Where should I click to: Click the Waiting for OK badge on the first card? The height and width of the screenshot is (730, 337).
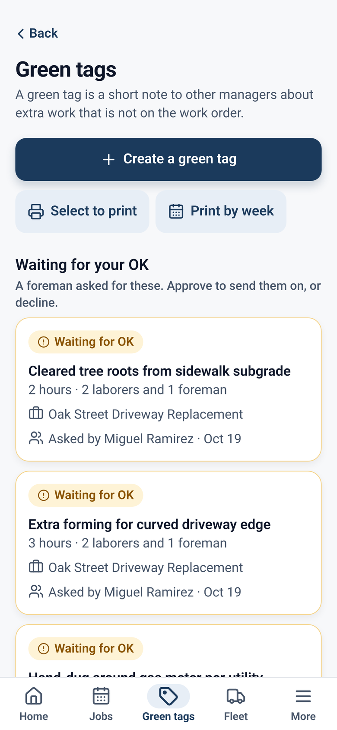[x=86, y=342]
